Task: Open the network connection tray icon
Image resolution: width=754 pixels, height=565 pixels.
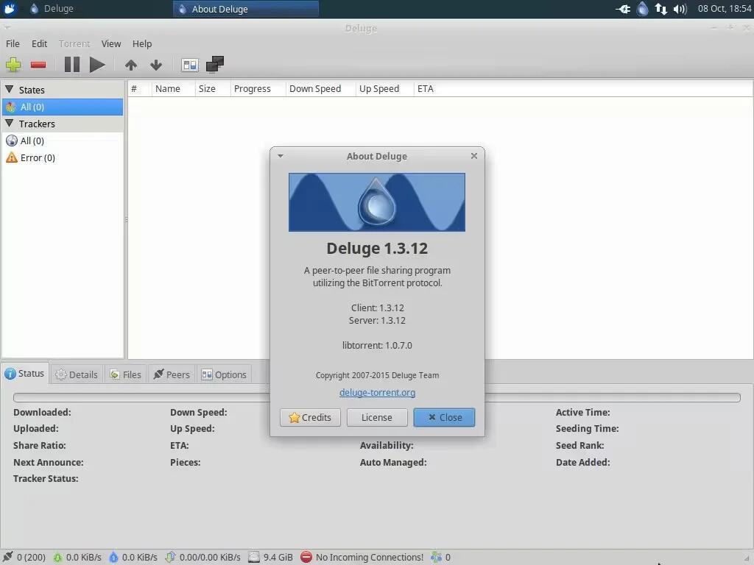Action: tap(661, 9)
